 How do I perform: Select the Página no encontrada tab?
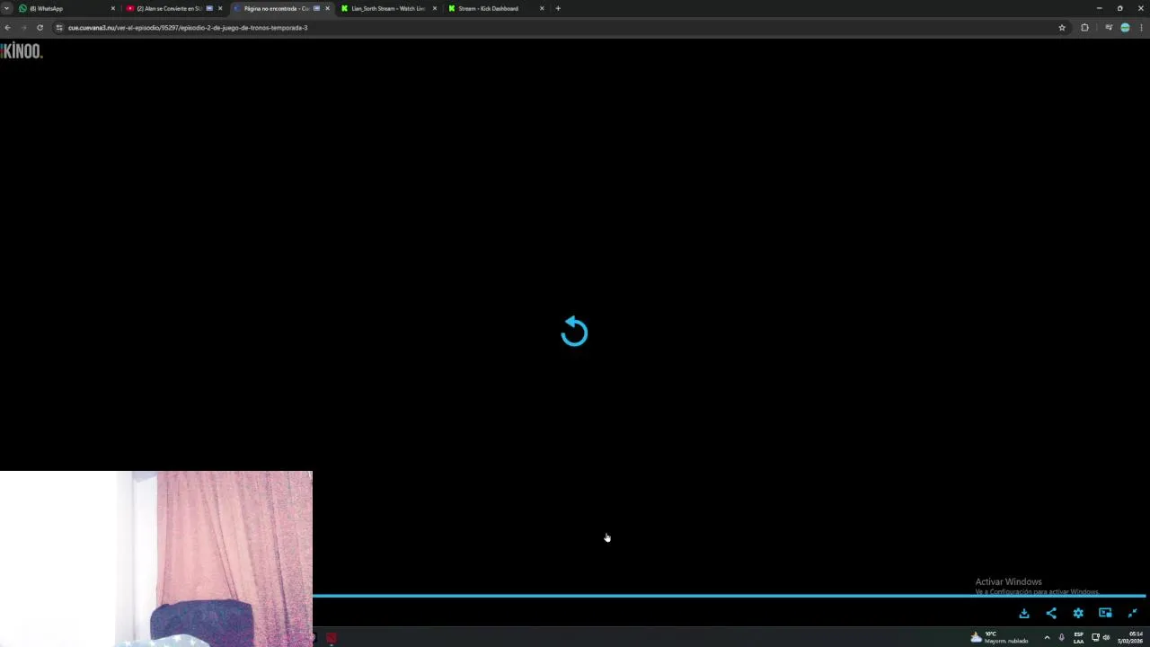(281, 8)
